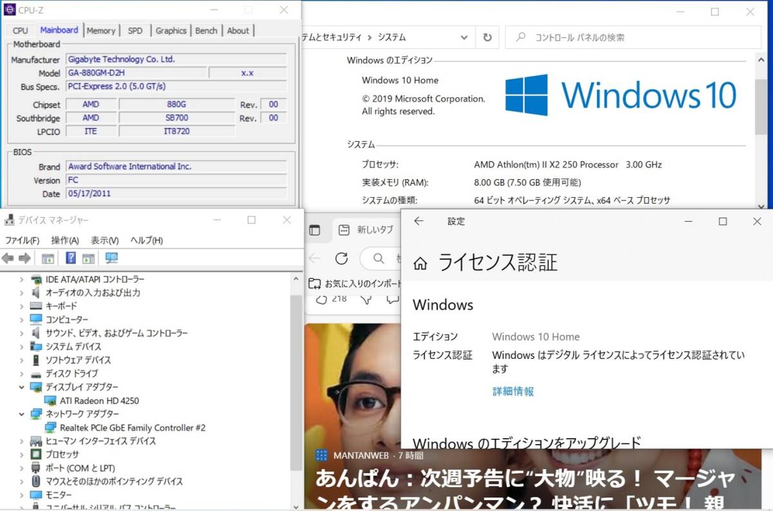The image size is (773, 511).
Task: Collapse ネットワーク アダプター node
Action: click(21, 414)
